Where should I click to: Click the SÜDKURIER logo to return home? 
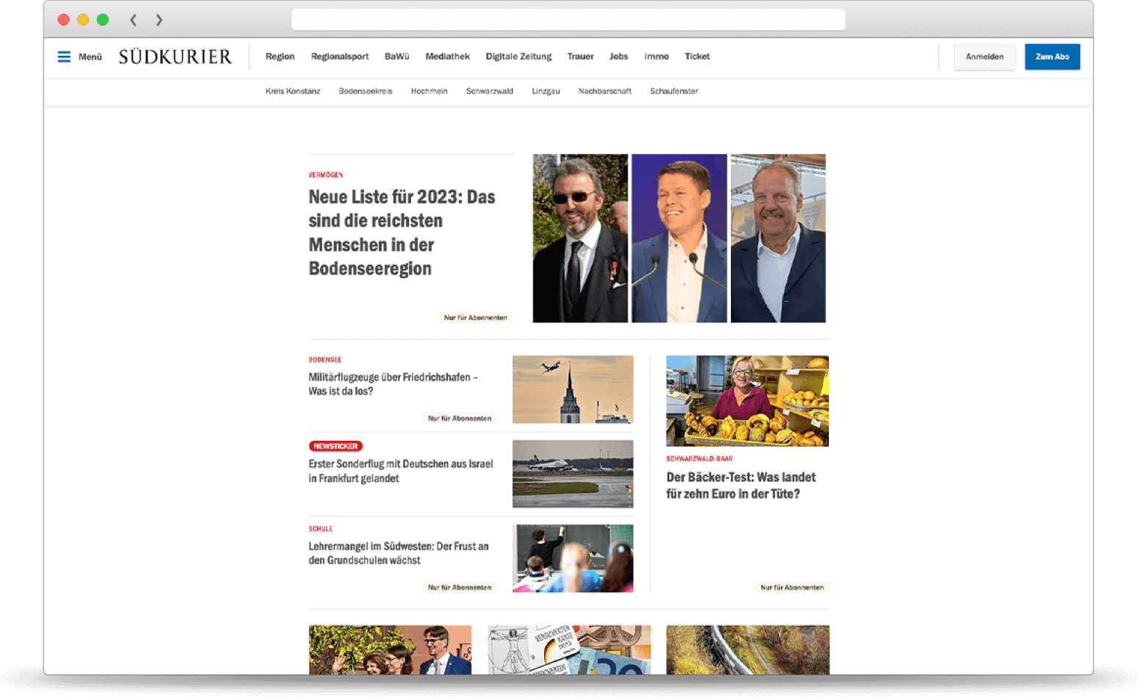[x=175, y=56]
